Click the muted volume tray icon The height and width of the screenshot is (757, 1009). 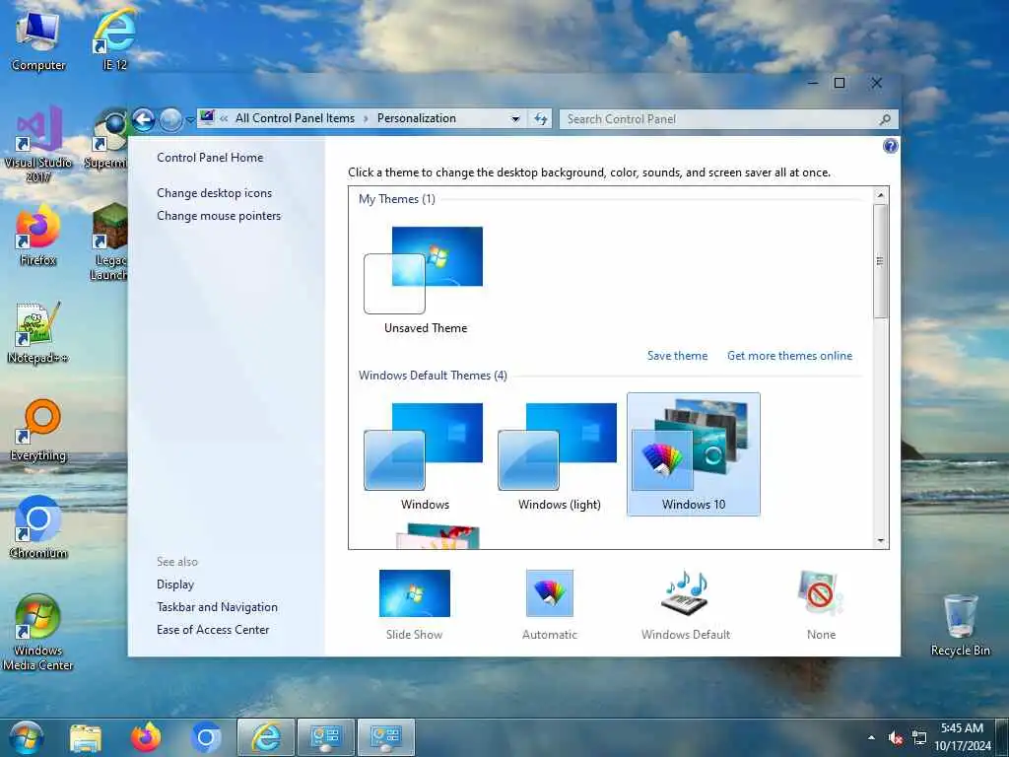click(x=895, y=737)
